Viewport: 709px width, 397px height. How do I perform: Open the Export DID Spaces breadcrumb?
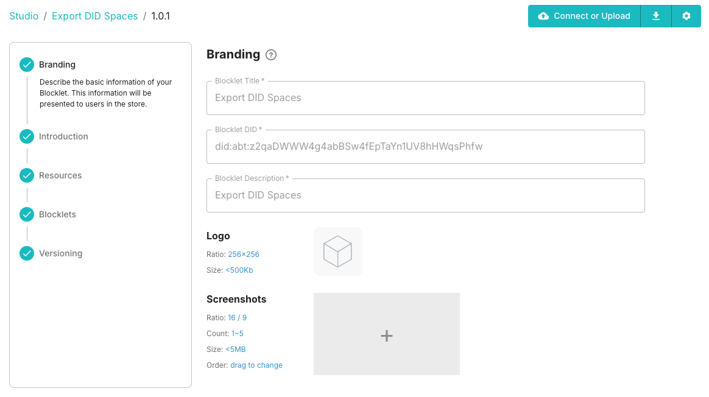(94, 16)
